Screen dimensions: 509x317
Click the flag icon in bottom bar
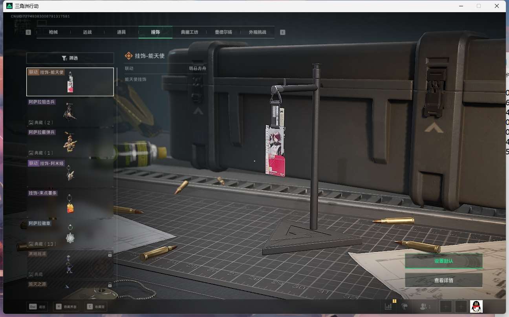click(x=404, y=306)
